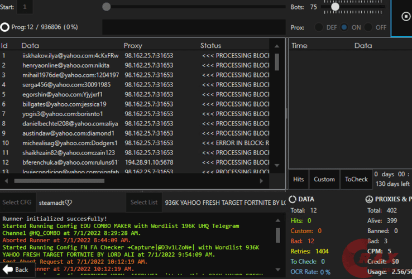Select the OFF proxy mode radio

click(368, 27)
